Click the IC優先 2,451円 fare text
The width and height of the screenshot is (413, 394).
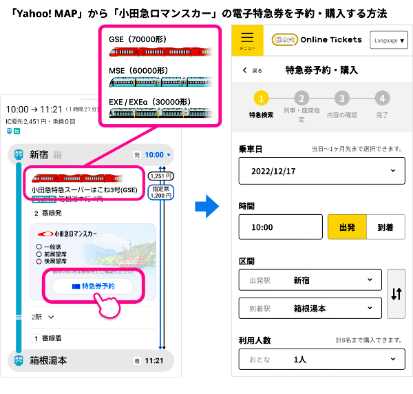coord(26,121)
